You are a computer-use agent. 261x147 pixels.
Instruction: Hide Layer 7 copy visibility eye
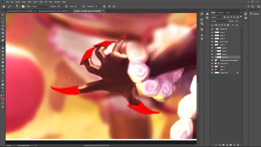[212, 42]
